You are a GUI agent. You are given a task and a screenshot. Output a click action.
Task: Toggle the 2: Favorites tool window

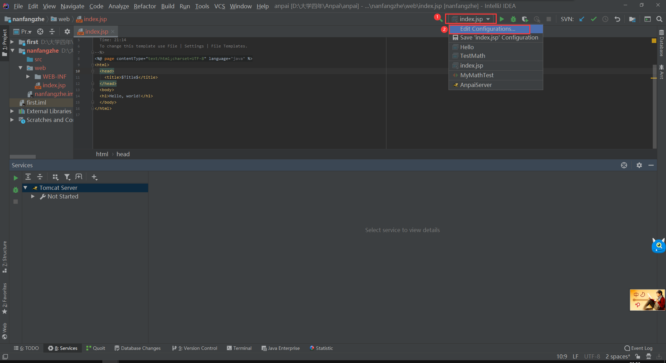point(5,299)
